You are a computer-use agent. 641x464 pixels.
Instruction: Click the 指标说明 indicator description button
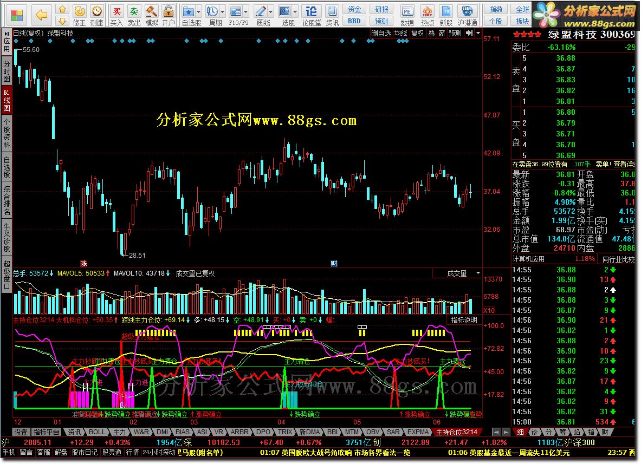464,320
